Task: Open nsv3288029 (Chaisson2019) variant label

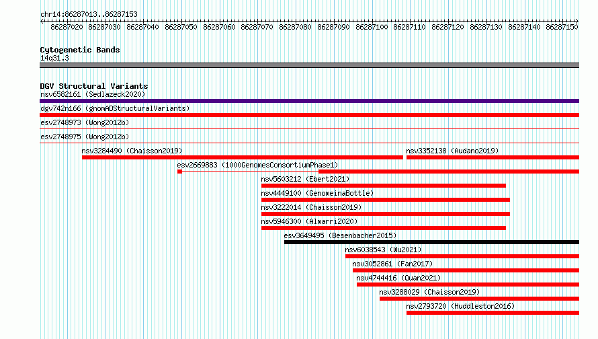Action: (429, 292)
